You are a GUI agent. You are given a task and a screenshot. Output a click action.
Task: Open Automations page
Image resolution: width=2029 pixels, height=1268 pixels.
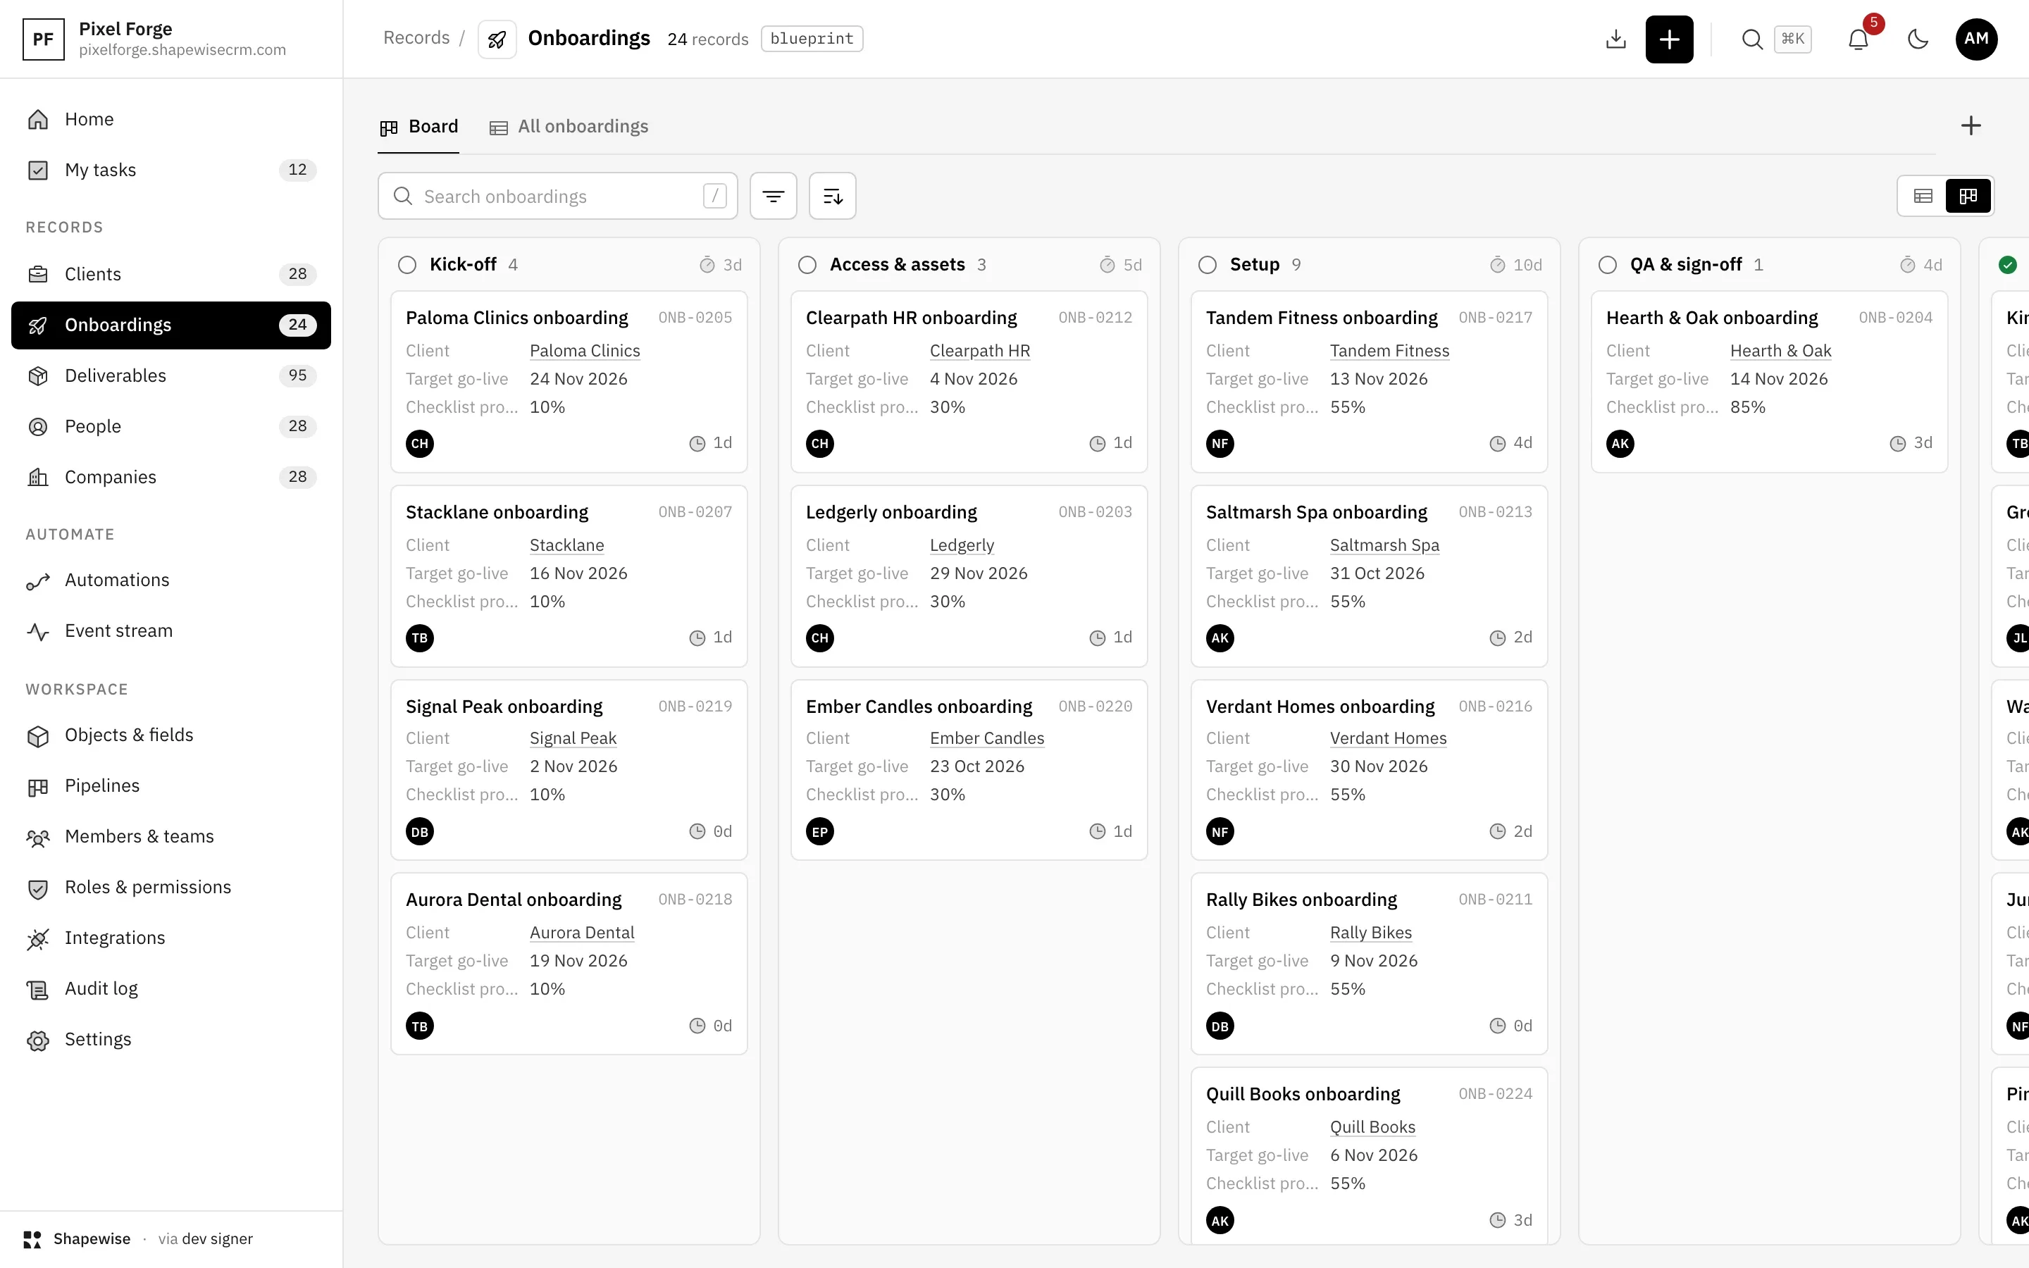point(171,580)
